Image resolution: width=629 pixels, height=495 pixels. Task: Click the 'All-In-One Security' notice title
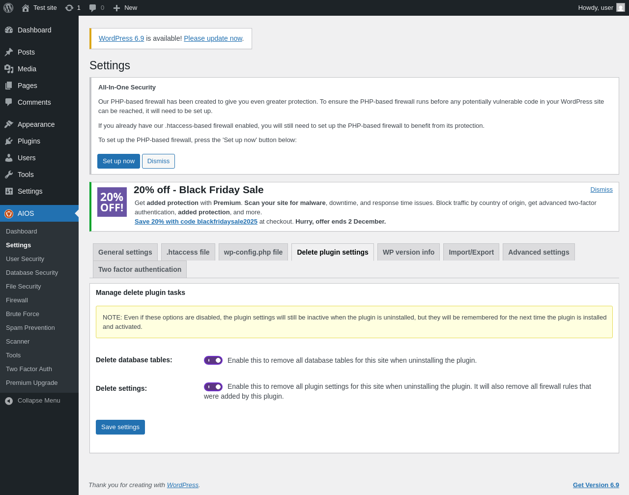[127, 87]
